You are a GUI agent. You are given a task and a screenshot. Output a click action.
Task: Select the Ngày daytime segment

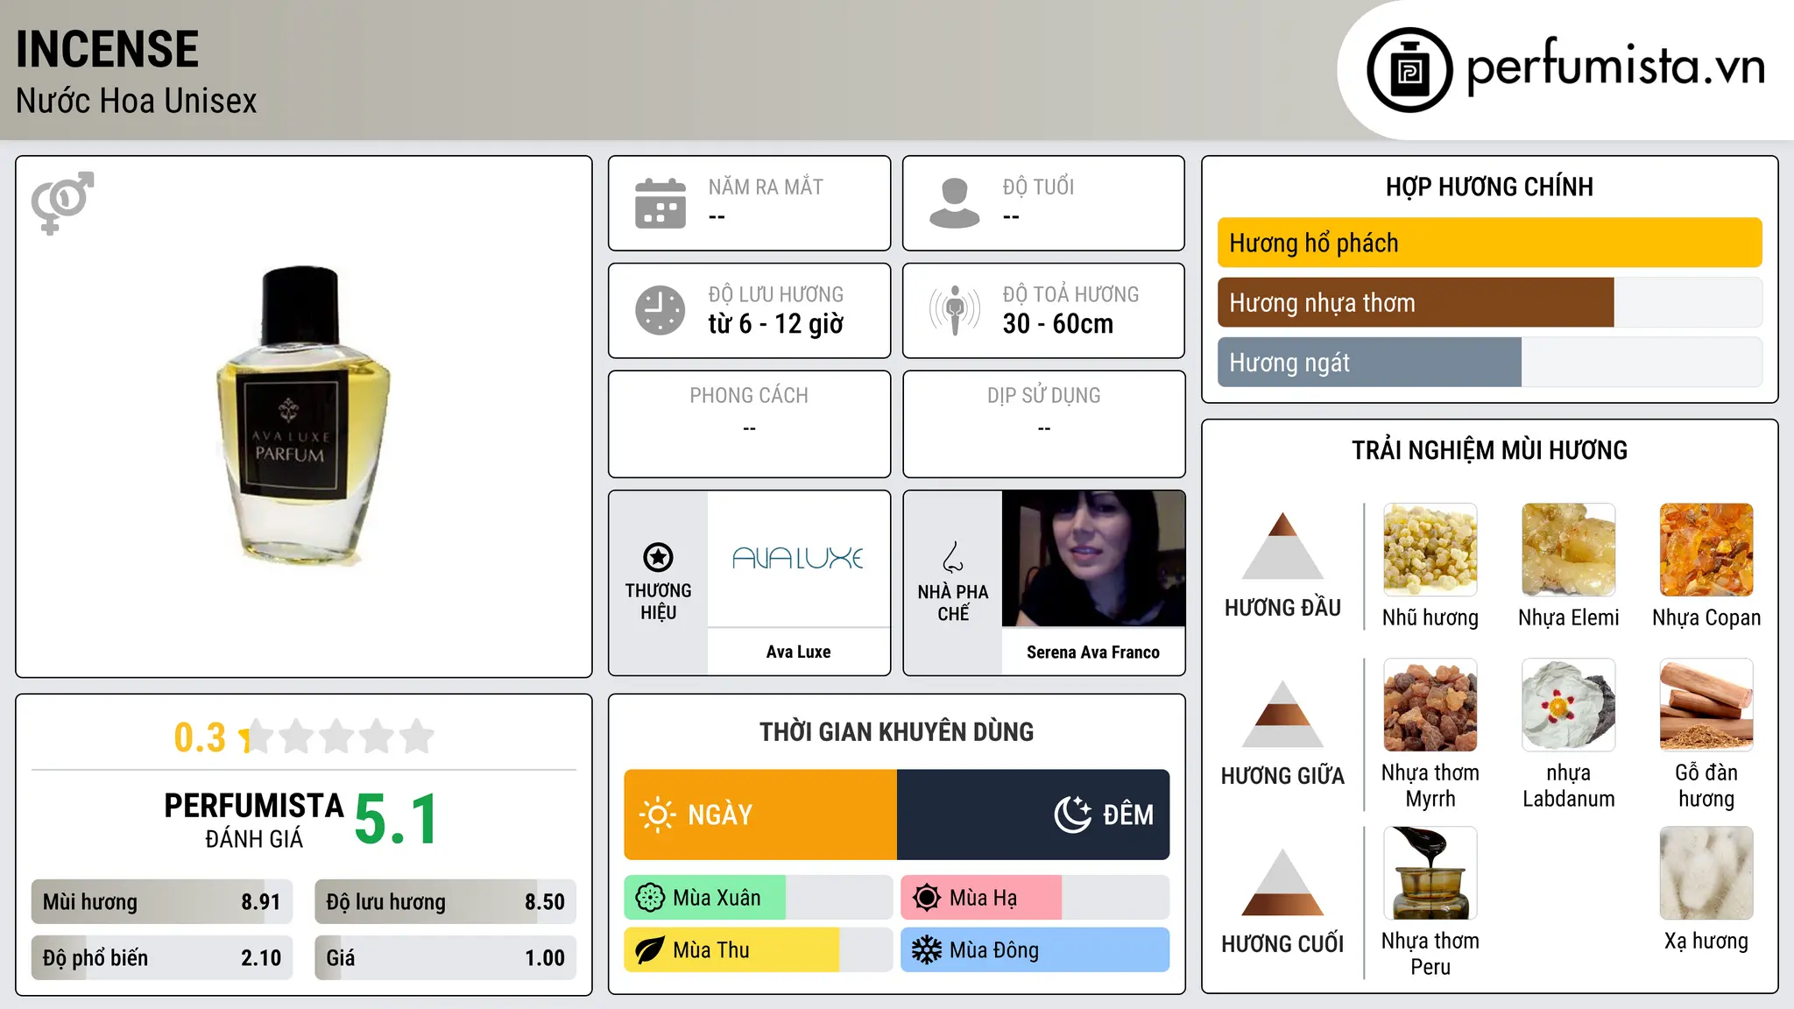tap(760, 815)
